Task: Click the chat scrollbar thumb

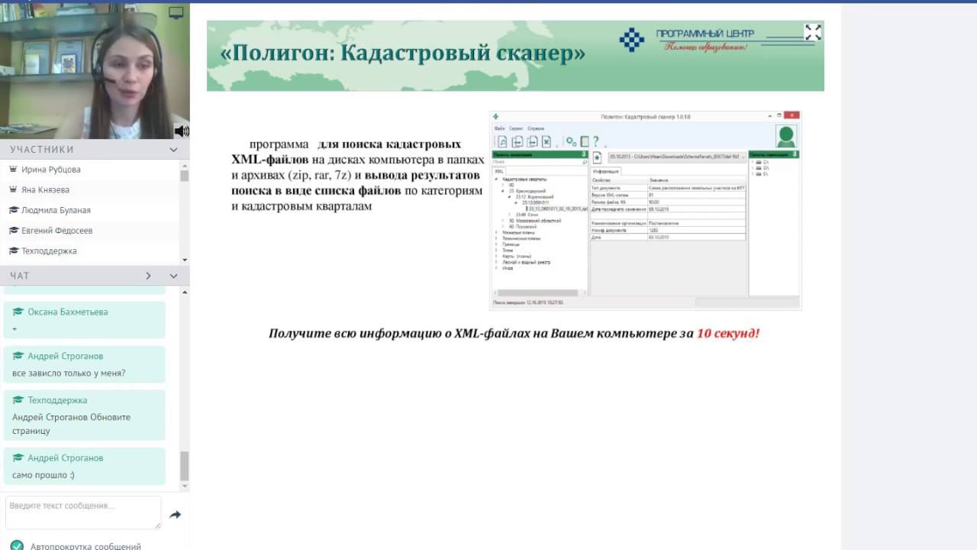Action: click(185, 466)
